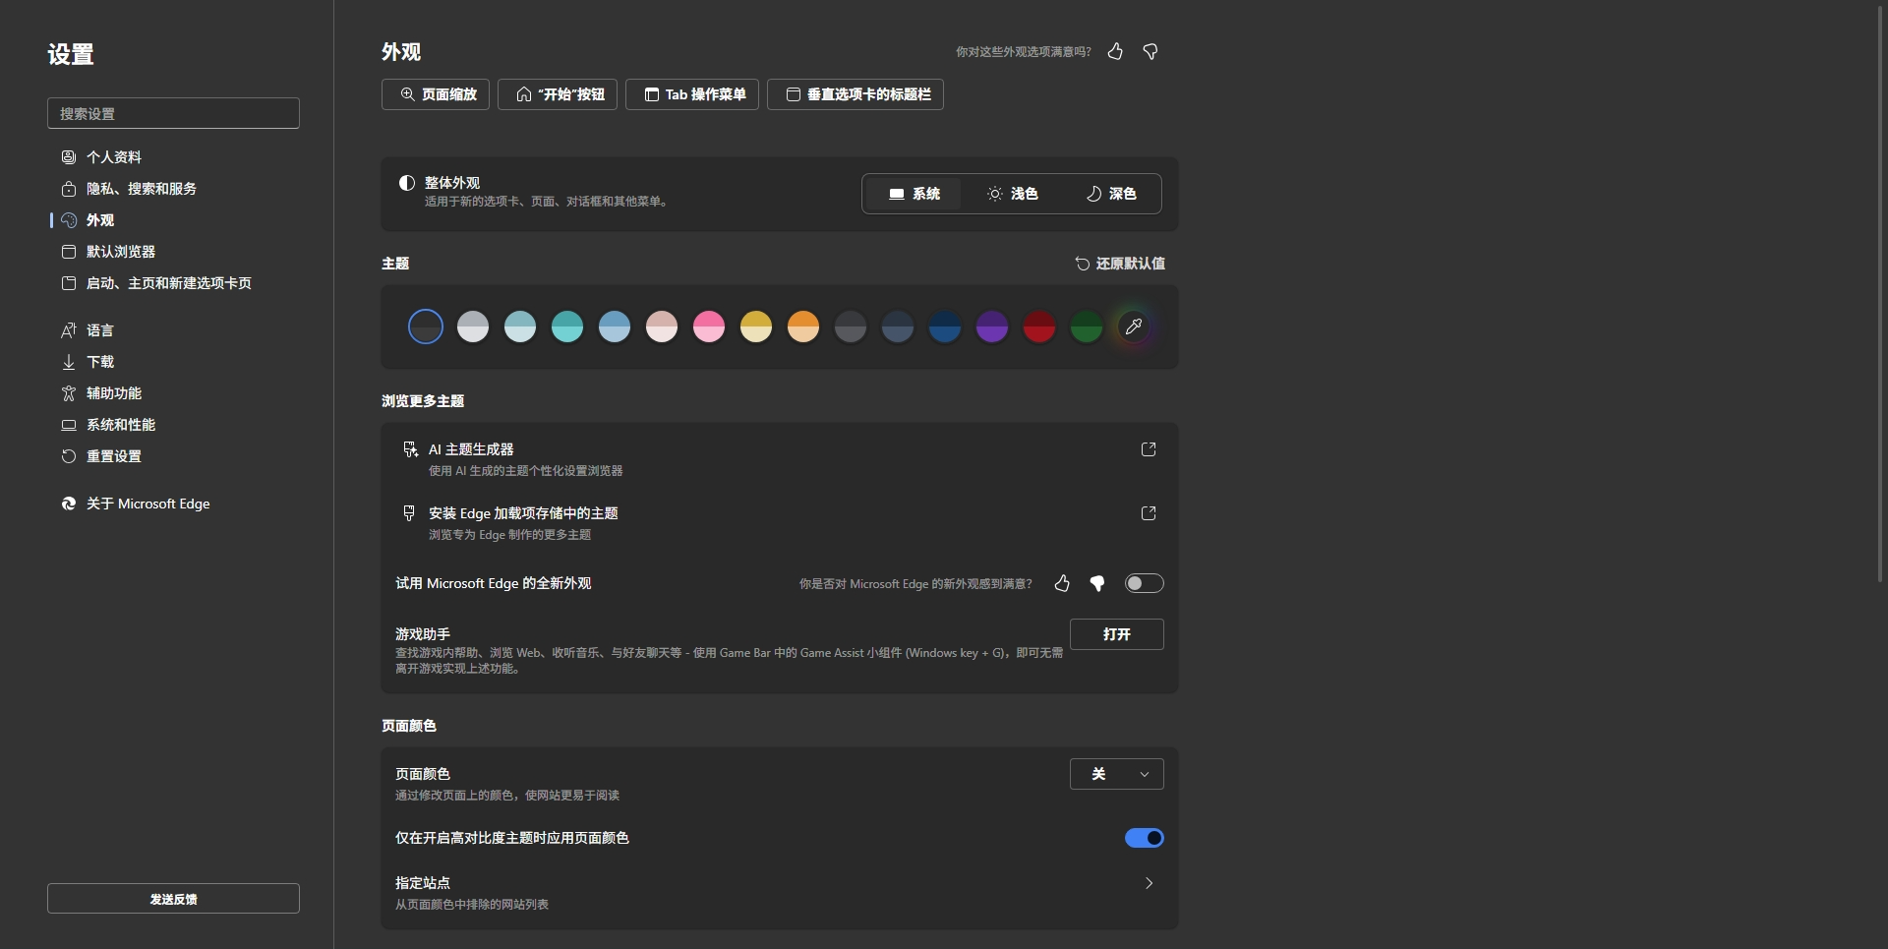Click the 辅助功能 accessibility icon
This screenshot has width=1888, height=949.
pyautogui.click(x=69, y=393)
